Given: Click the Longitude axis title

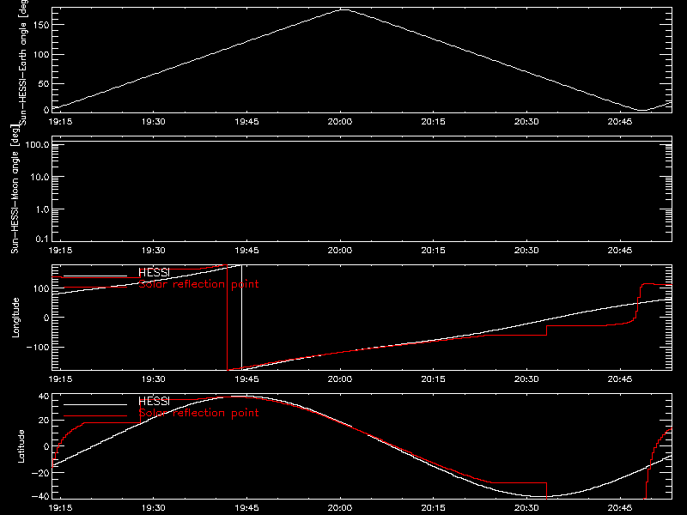Looking at the screenshot, I should tap(15, 318).
